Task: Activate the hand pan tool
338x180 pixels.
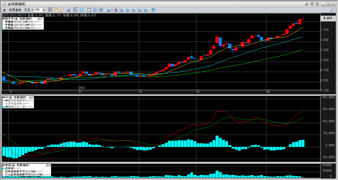Action: pos(56,10)
